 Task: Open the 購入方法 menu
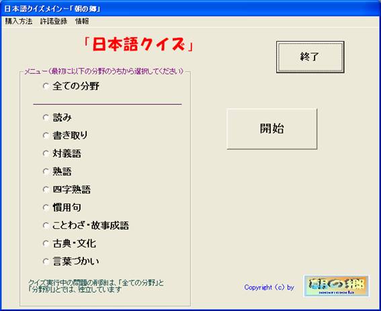tap(19, 21)
